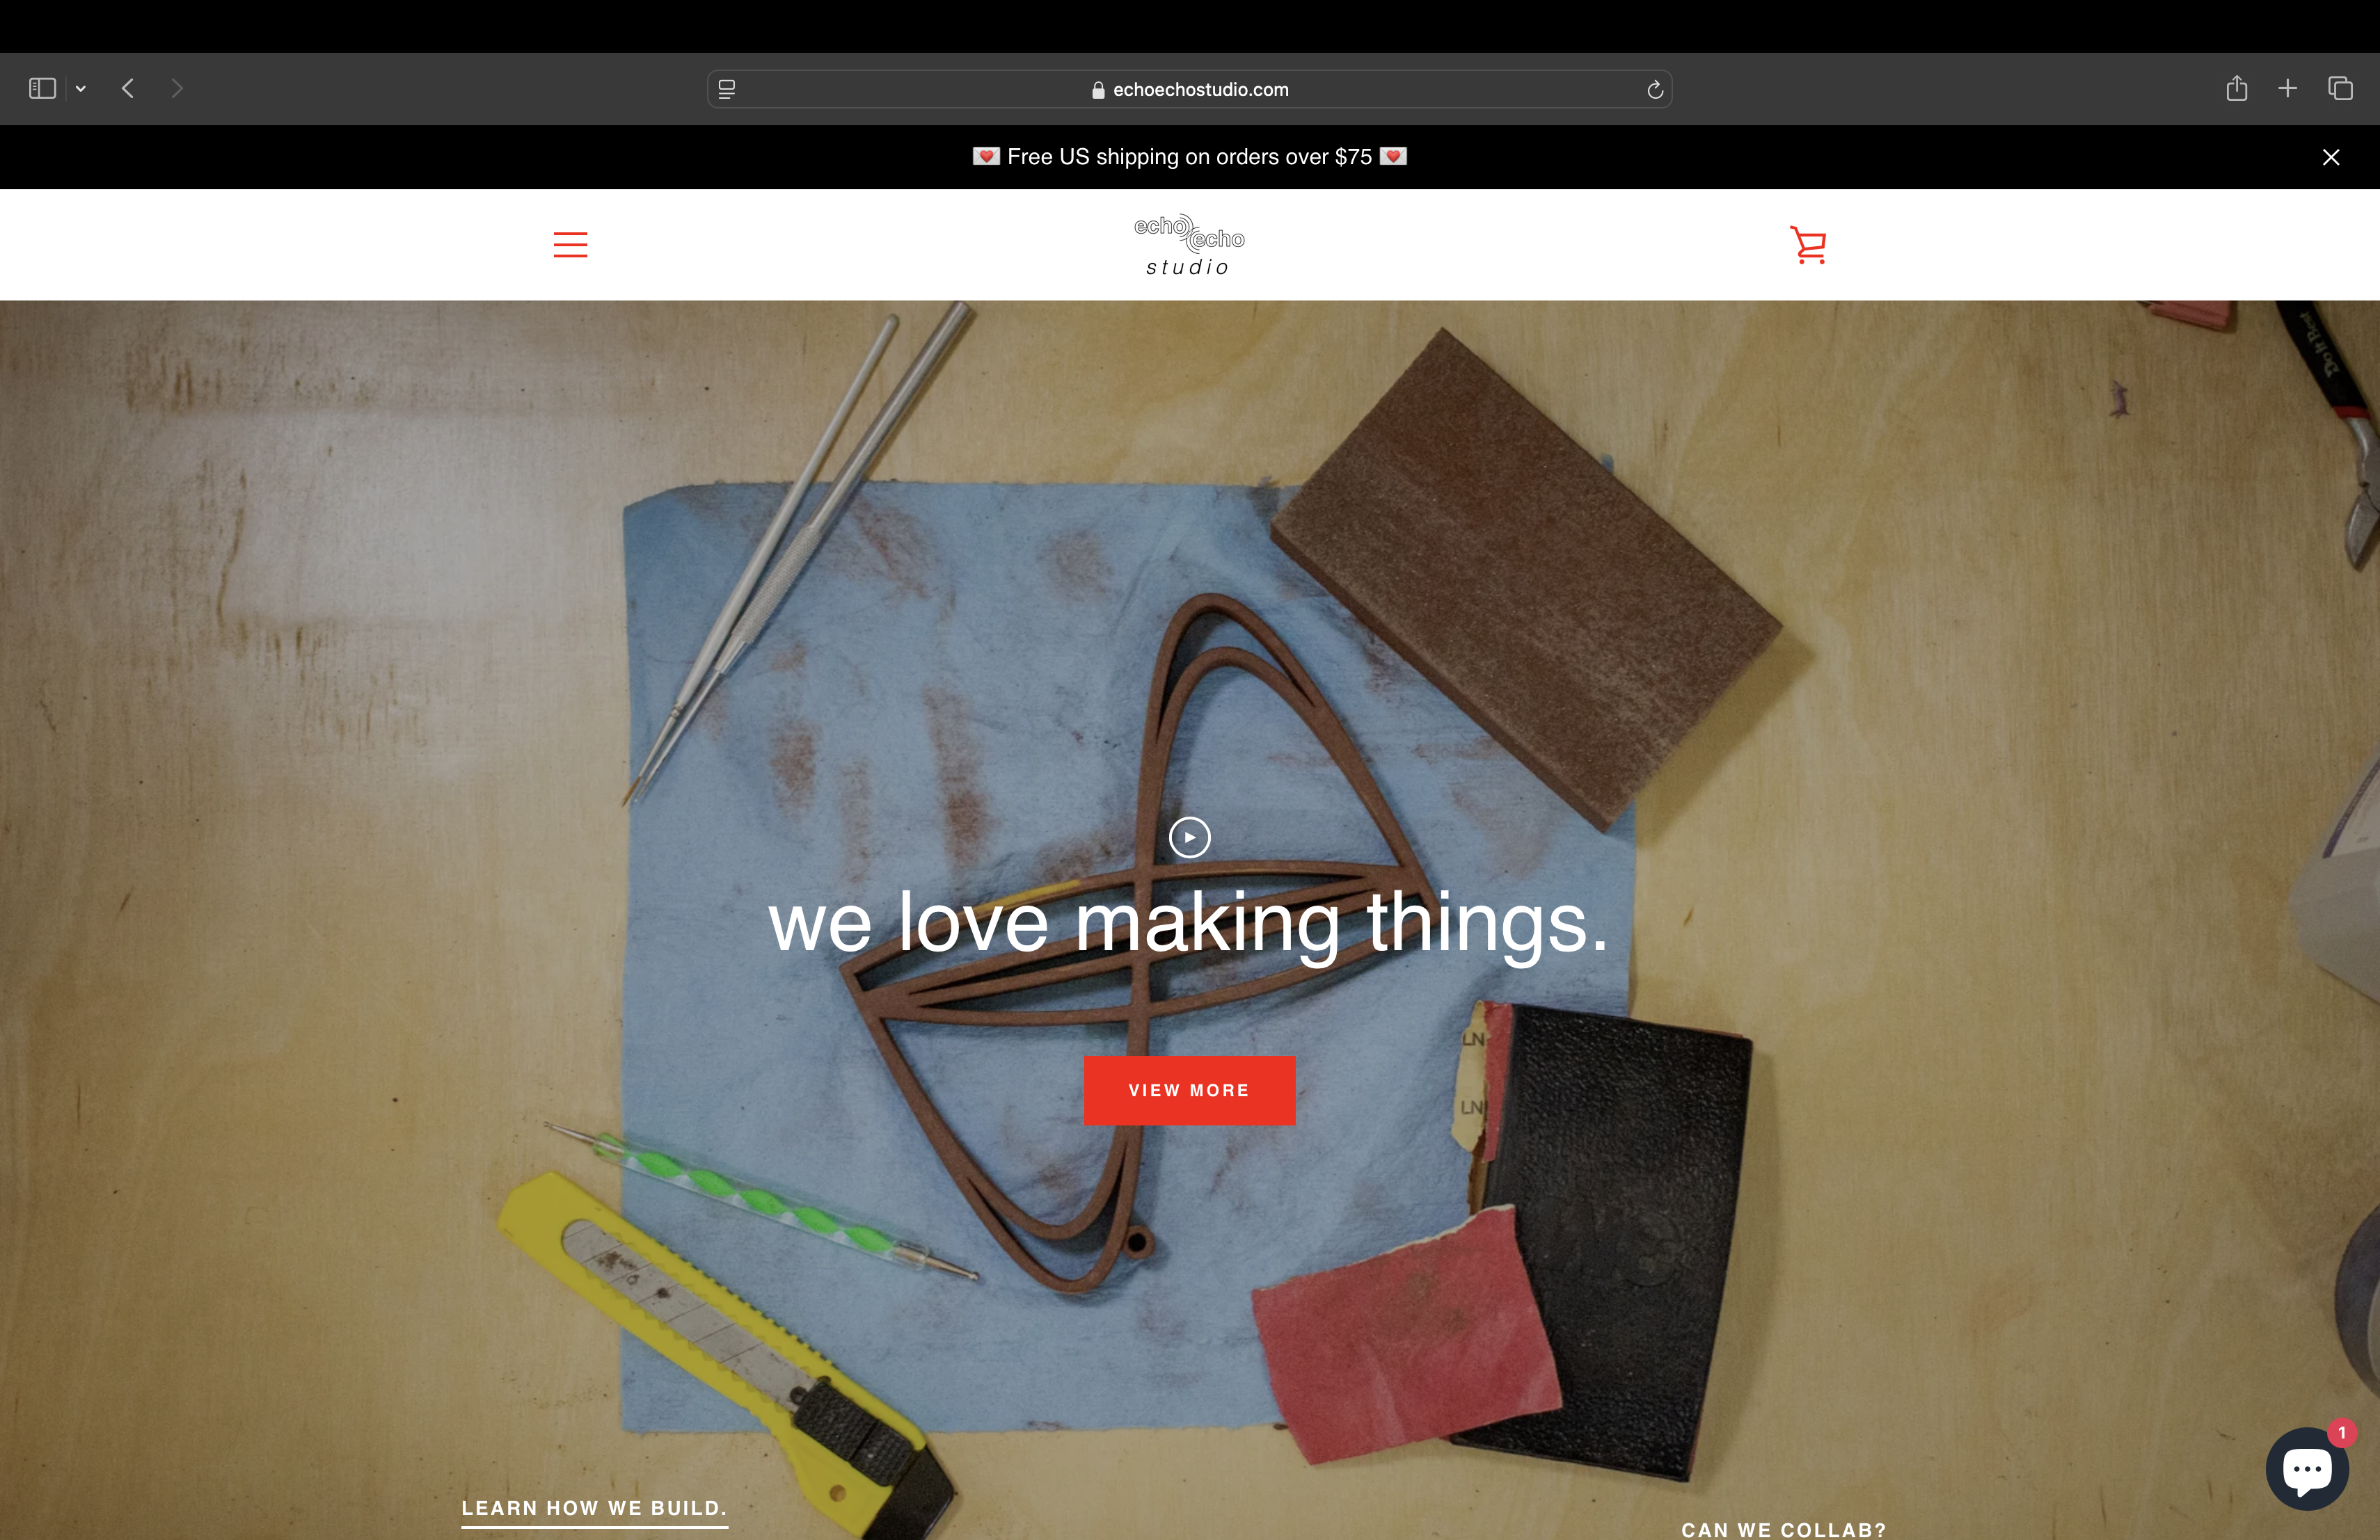2380x1540 pixels.
Task: Click the echo echo studio logo
Action: (1189, 245)
